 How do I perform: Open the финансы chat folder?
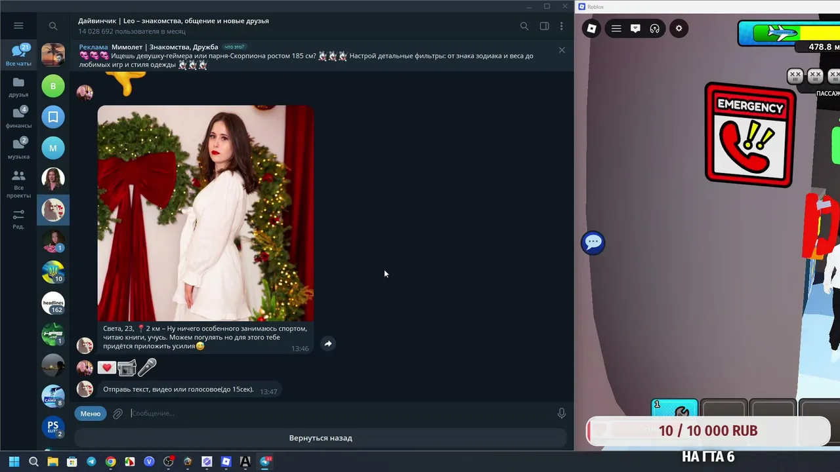pyautogui.click(x=18, y=117)
